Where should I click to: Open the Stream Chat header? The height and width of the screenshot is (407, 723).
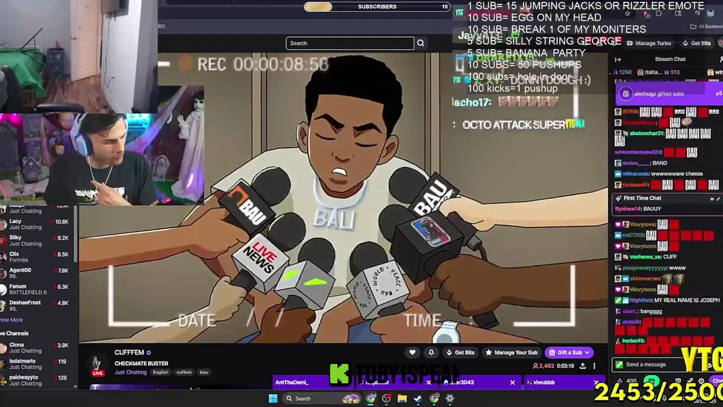[670, 59]
